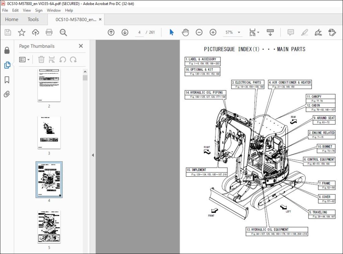Open the Window menu

[54, 10]
